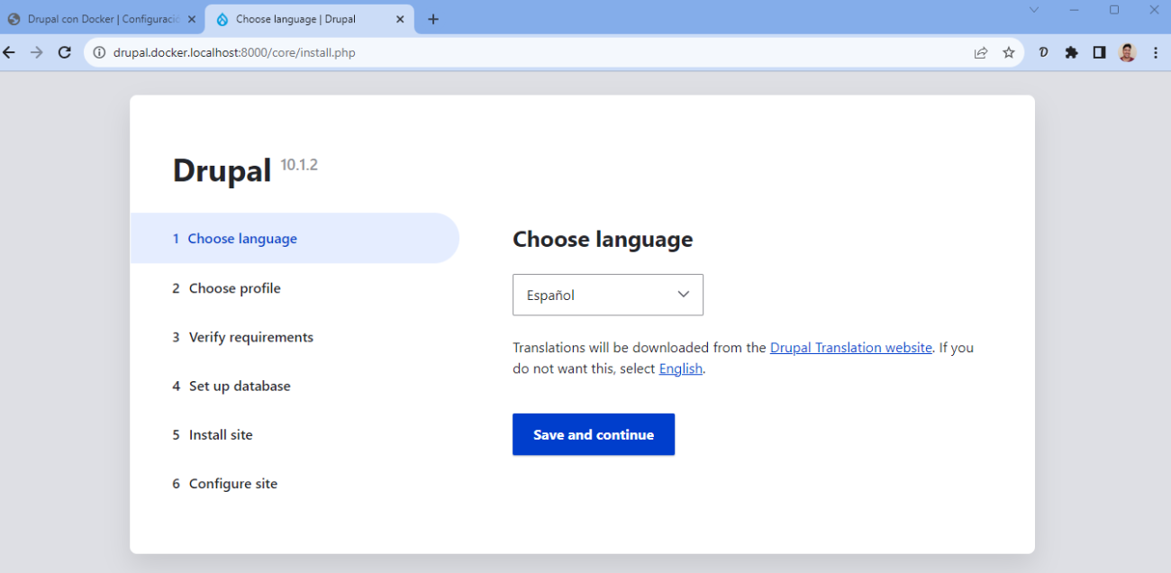
Task: Select step 6 Configure site
Action: [x=225, y=484]
